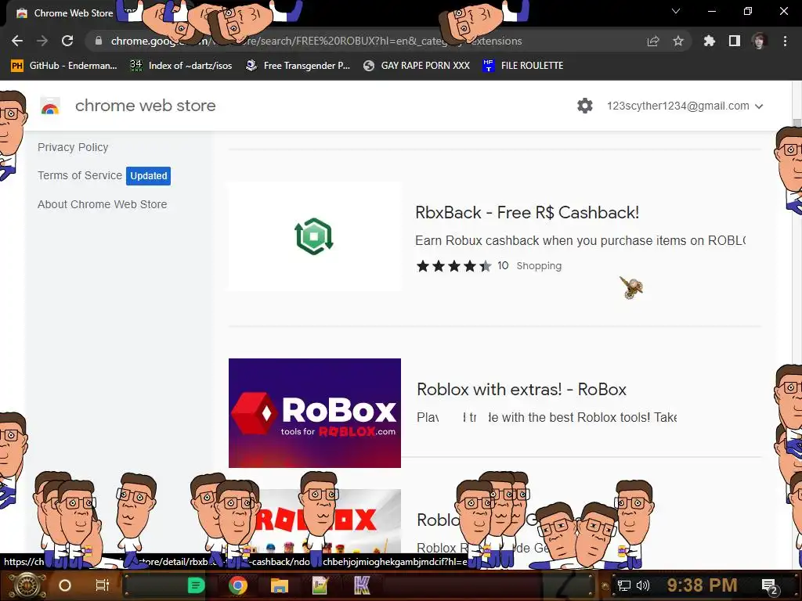This screenshot has width=802, height=601.
Task: Open Chrome Web Store settings gear
Action: click(x=584, y=106)
